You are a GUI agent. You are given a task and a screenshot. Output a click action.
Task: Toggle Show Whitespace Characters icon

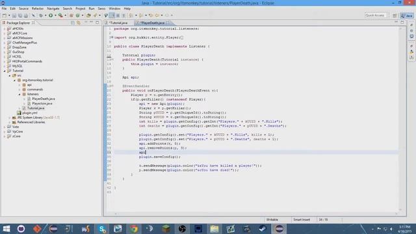(123, 16)
